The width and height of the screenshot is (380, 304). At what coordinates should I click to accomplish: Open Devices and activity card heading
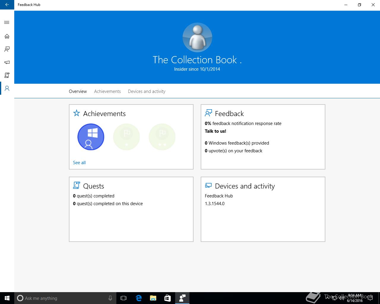245,186
